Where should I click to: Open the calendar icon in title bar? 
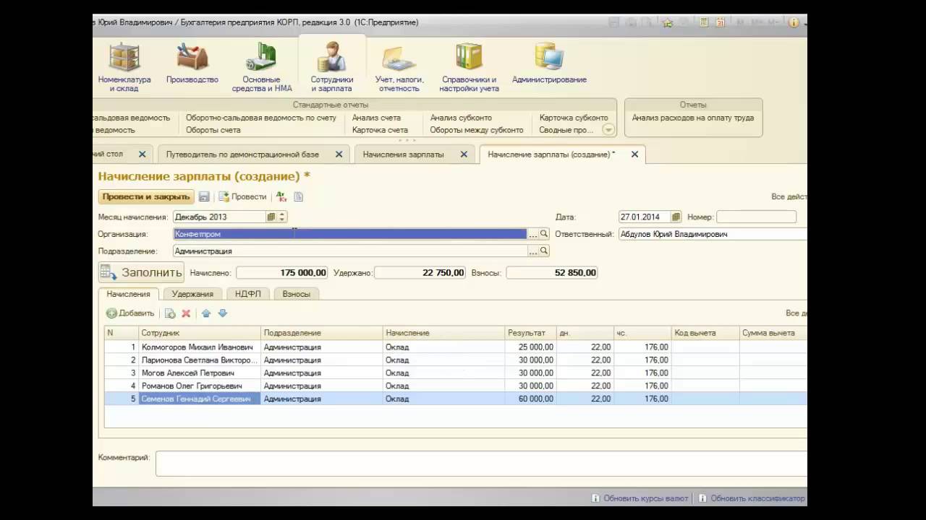pyautogui.click(x=721, y=22)
